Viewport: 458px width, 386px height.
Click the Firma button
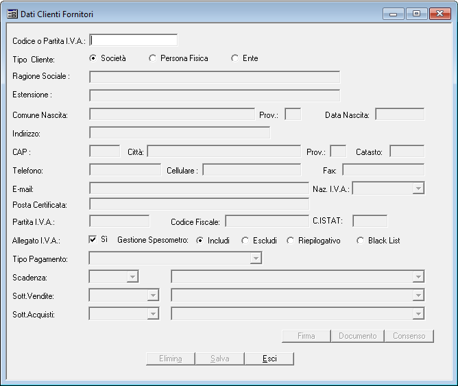click(x=306, y=336)
